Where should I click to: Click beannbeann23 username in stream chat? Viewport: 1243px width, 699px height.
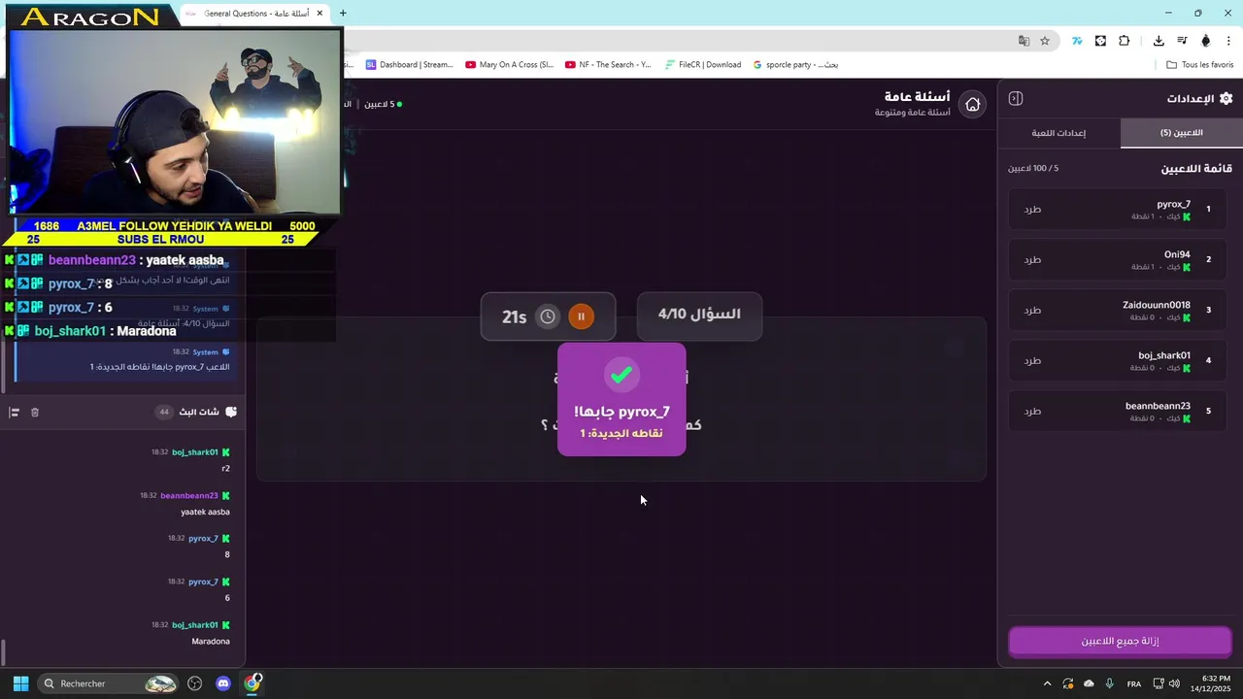pyautogui.click(x=189, y=496)
